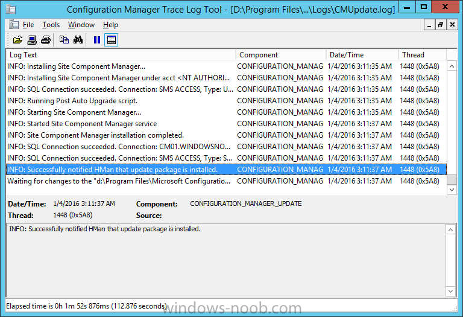463x317 pixels.
Task: Select 'SQL Connection succeeded. Connection: CM01.WINDOWSNO...' row
Action: (226, 147)
